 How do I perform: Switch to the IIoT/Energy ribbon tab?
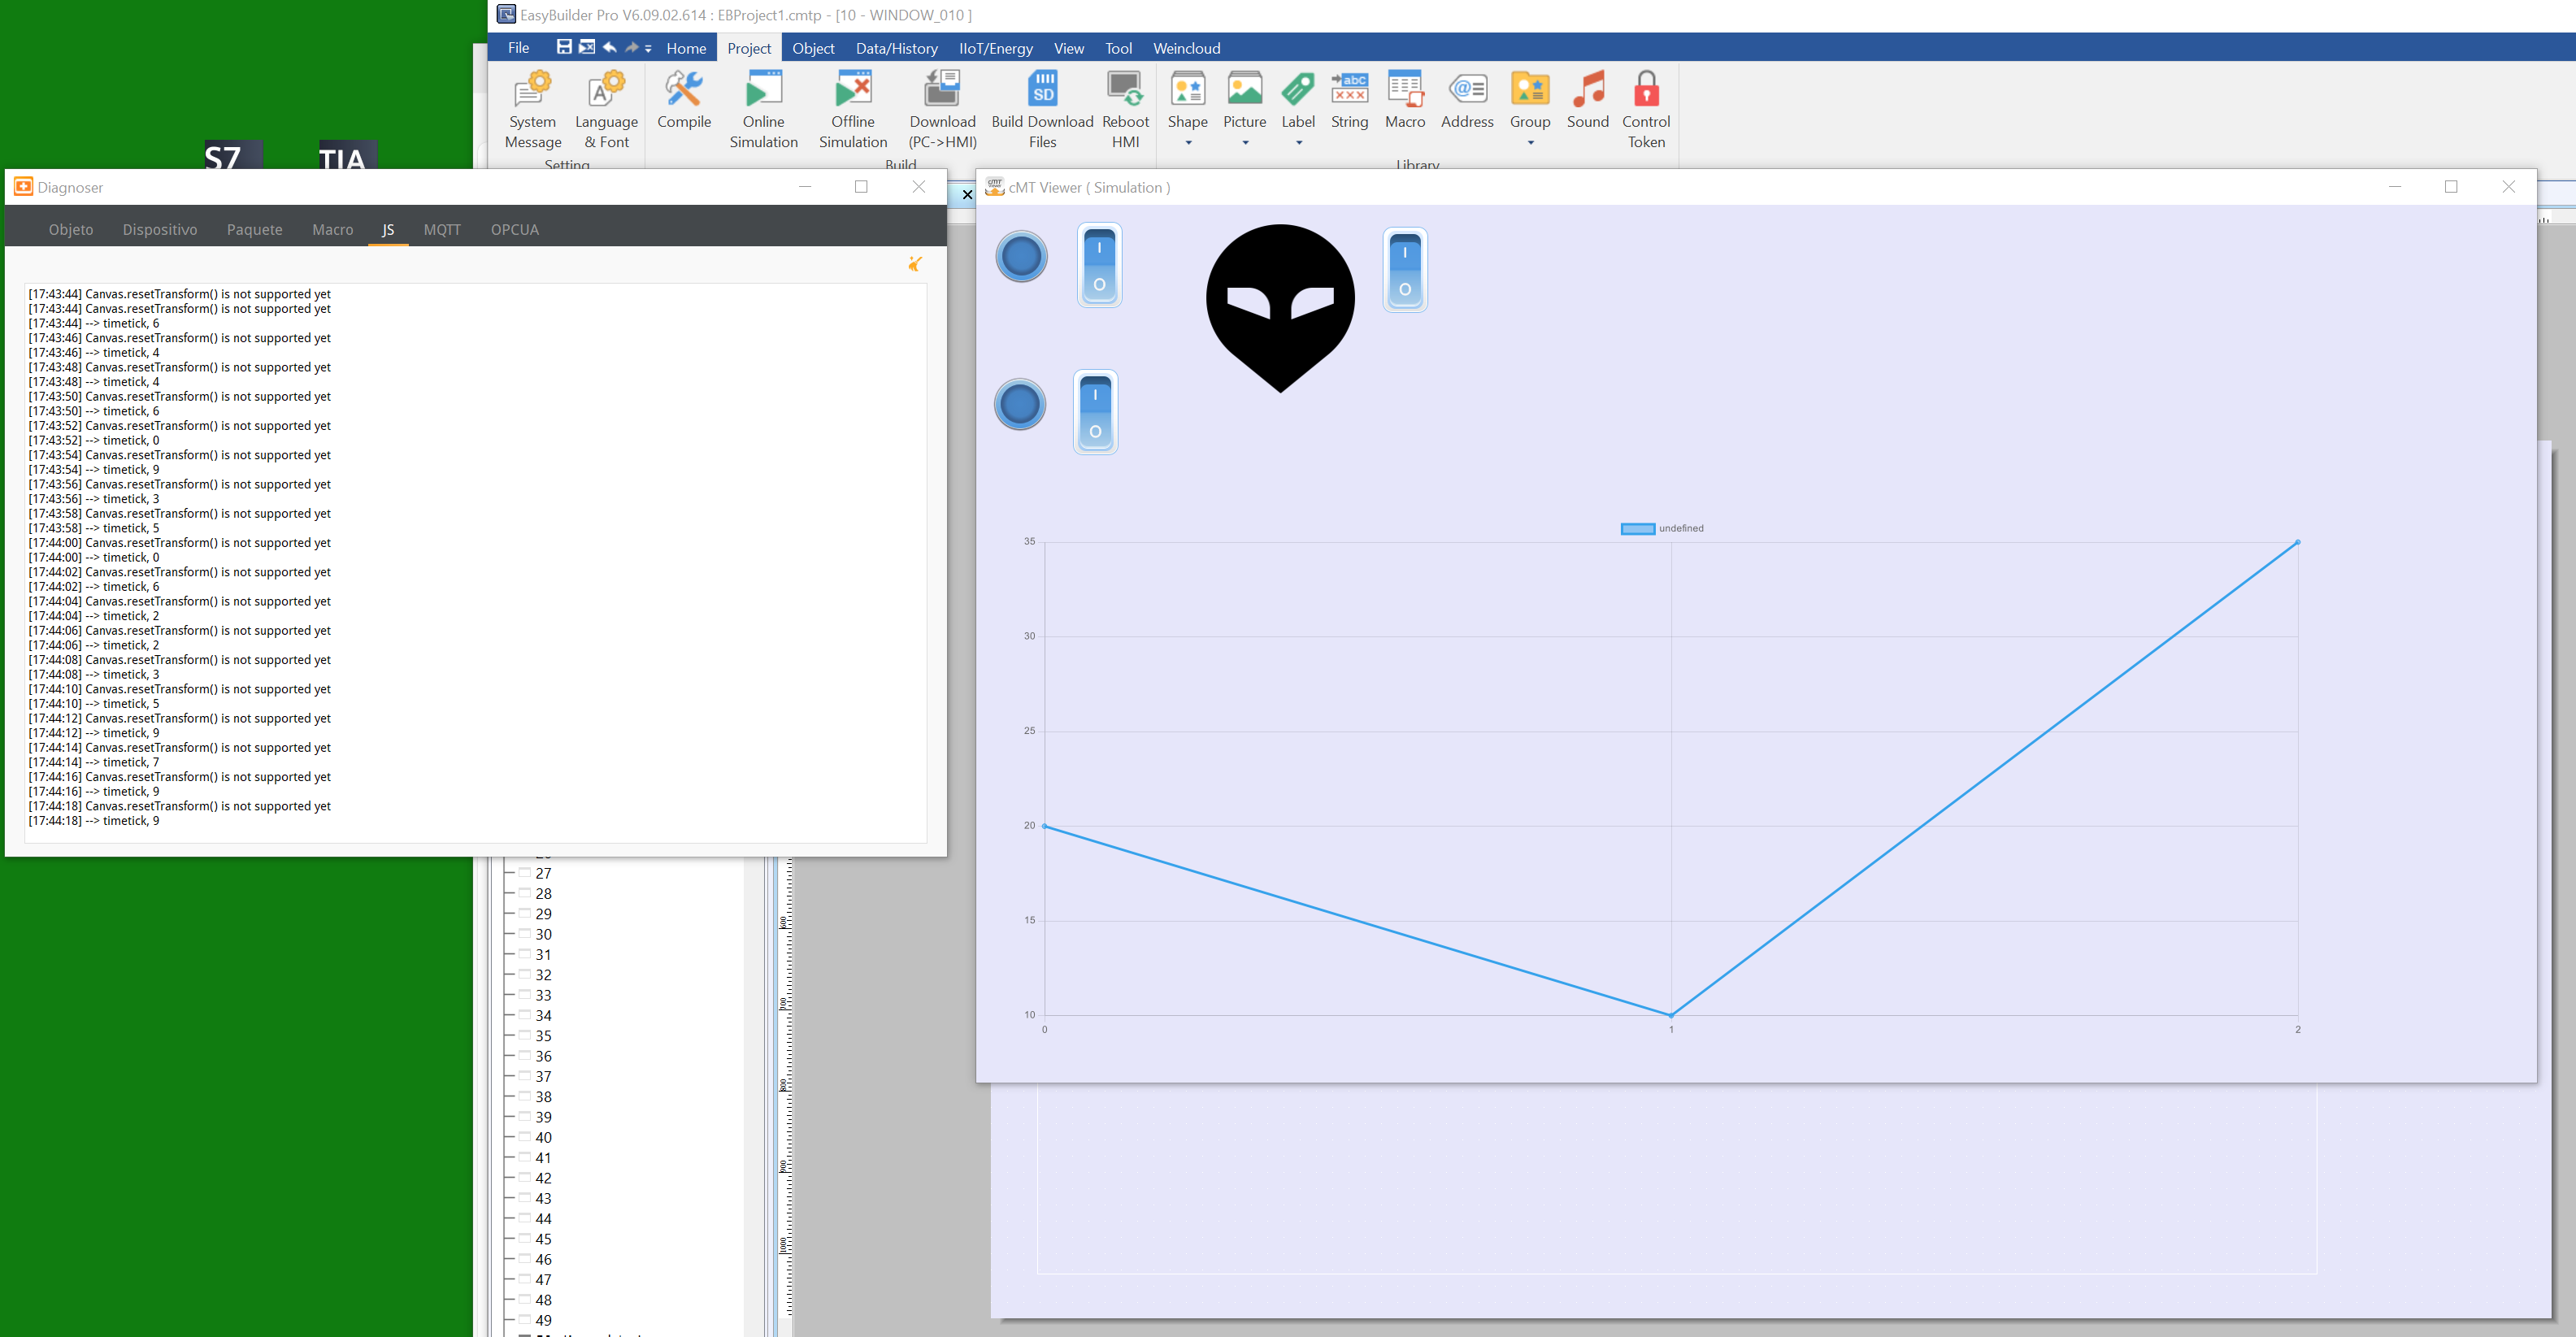click(x=995, y=48)
